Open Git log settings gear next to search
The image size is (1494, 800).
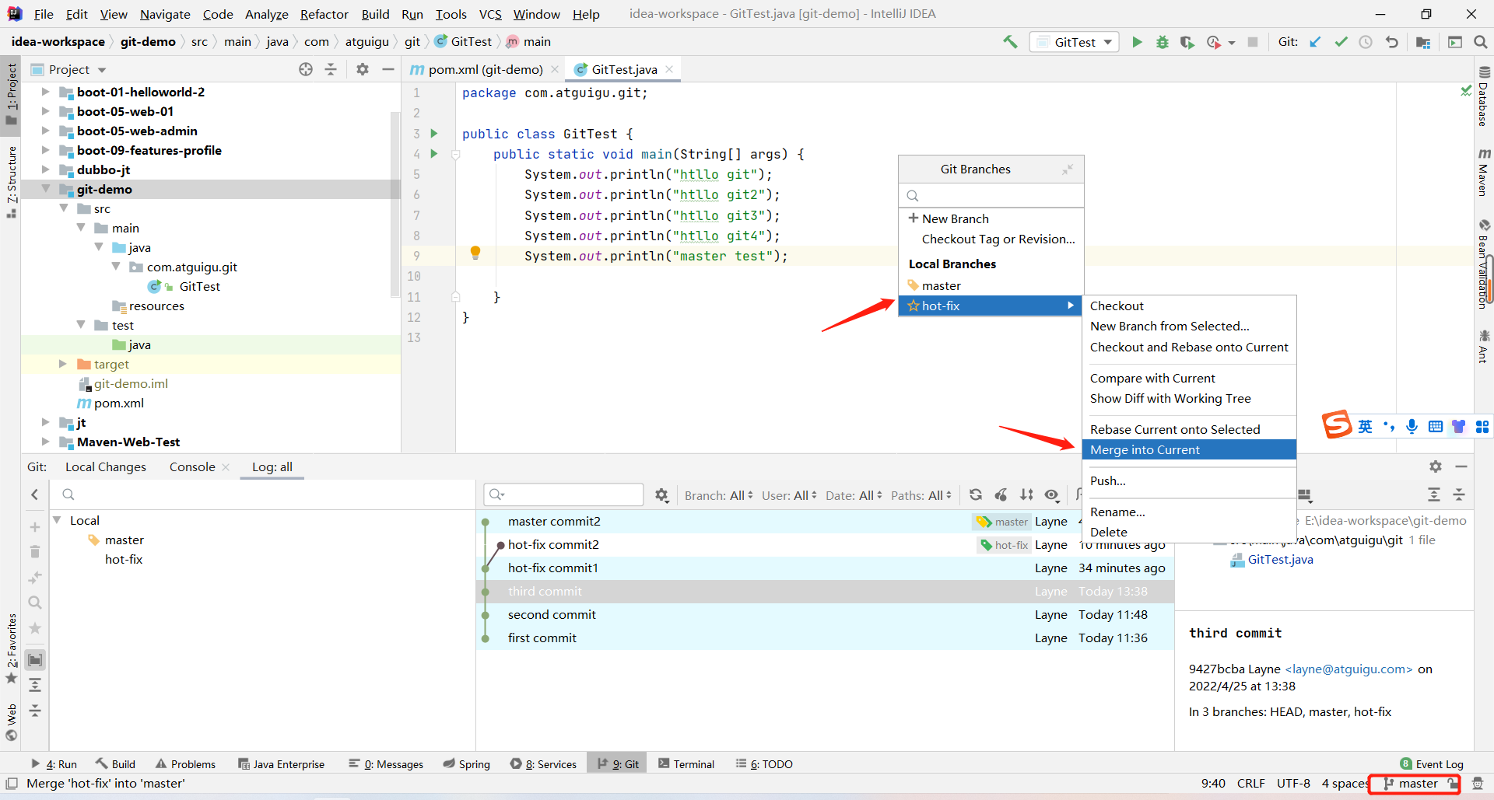661,495
